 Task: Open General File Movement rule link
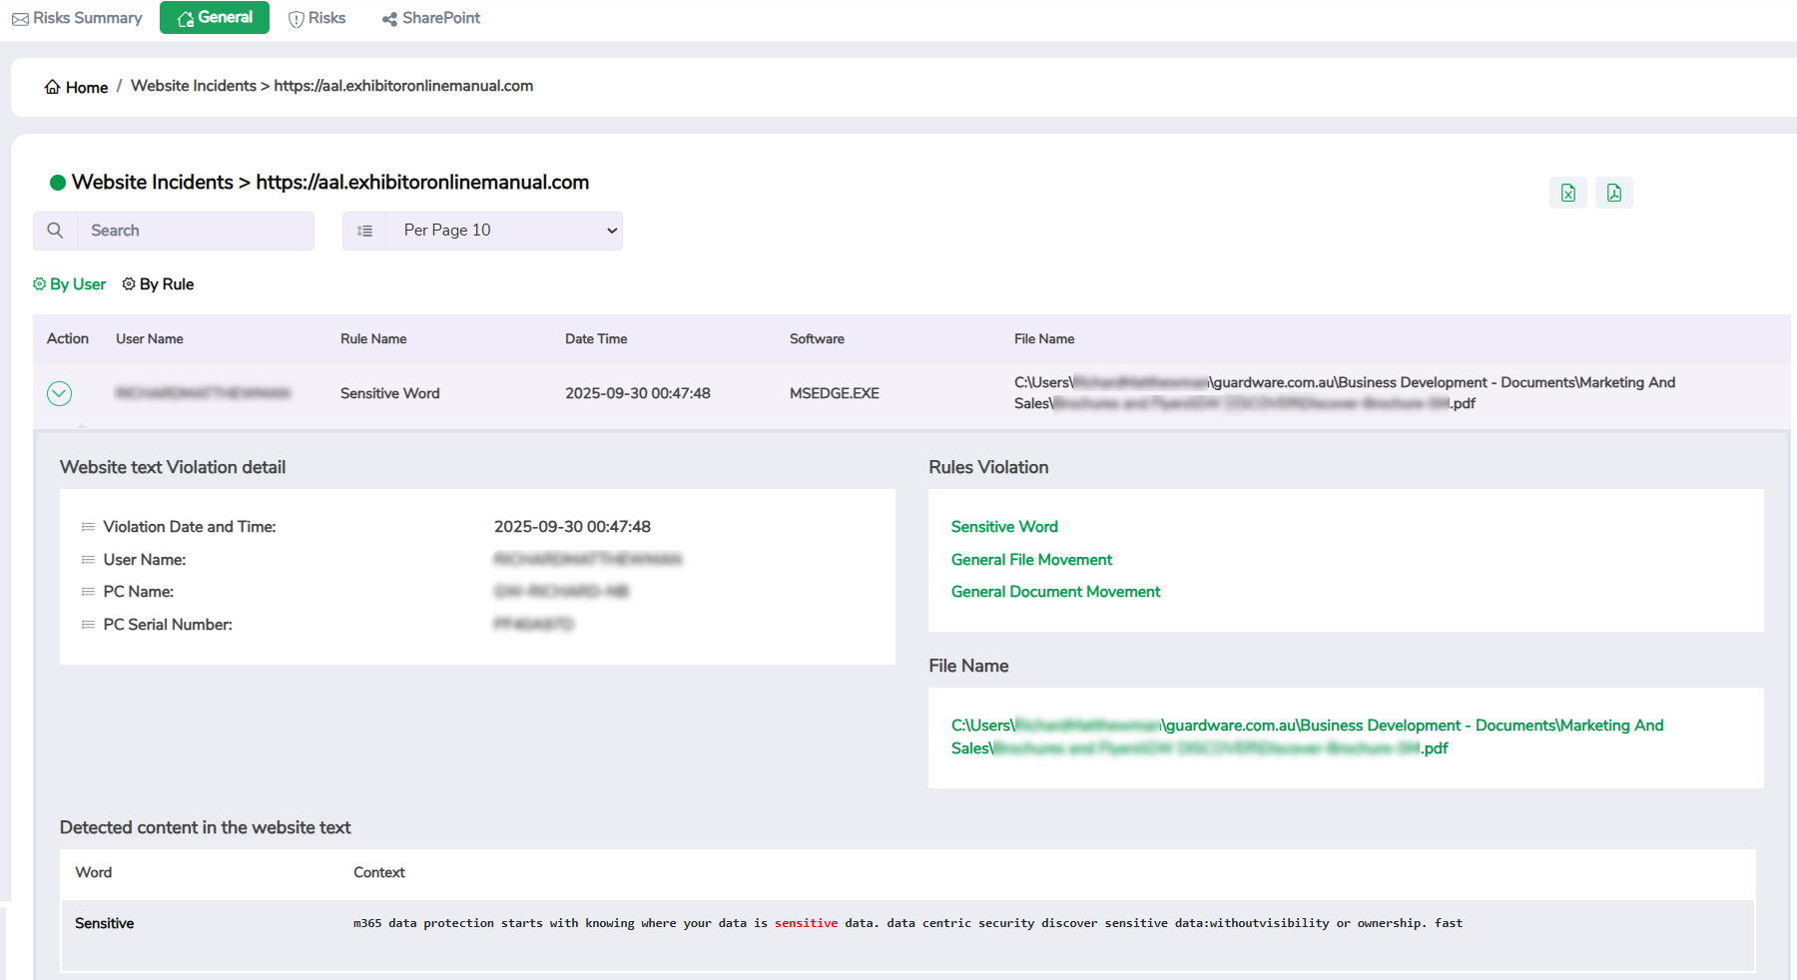point(1031,560)
